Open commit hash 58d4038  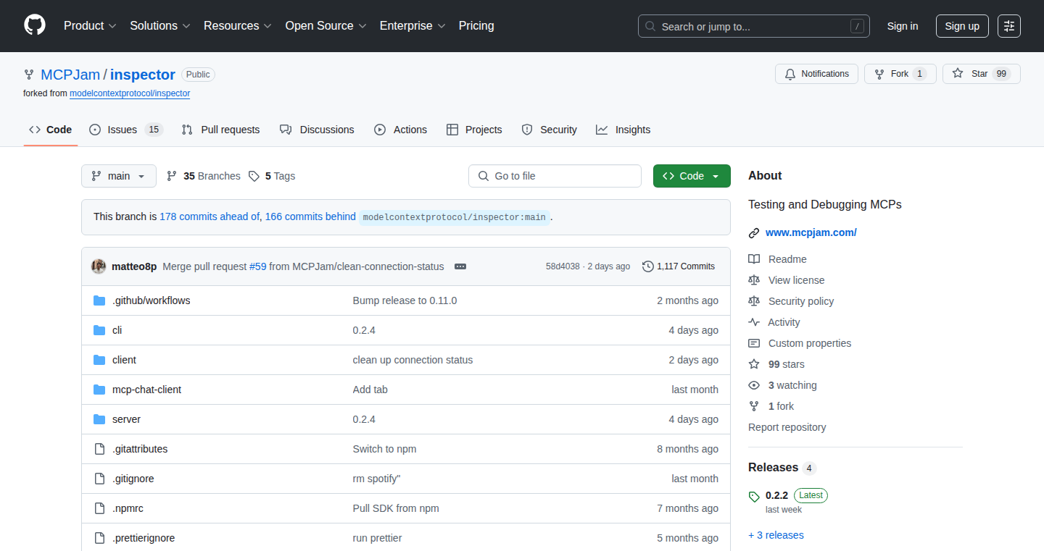[x=563, y=266]
